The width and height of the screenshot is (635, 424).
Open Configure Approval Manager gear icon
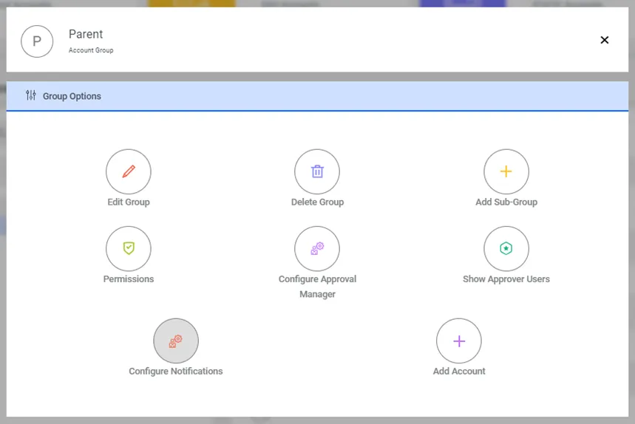(317, 248)
